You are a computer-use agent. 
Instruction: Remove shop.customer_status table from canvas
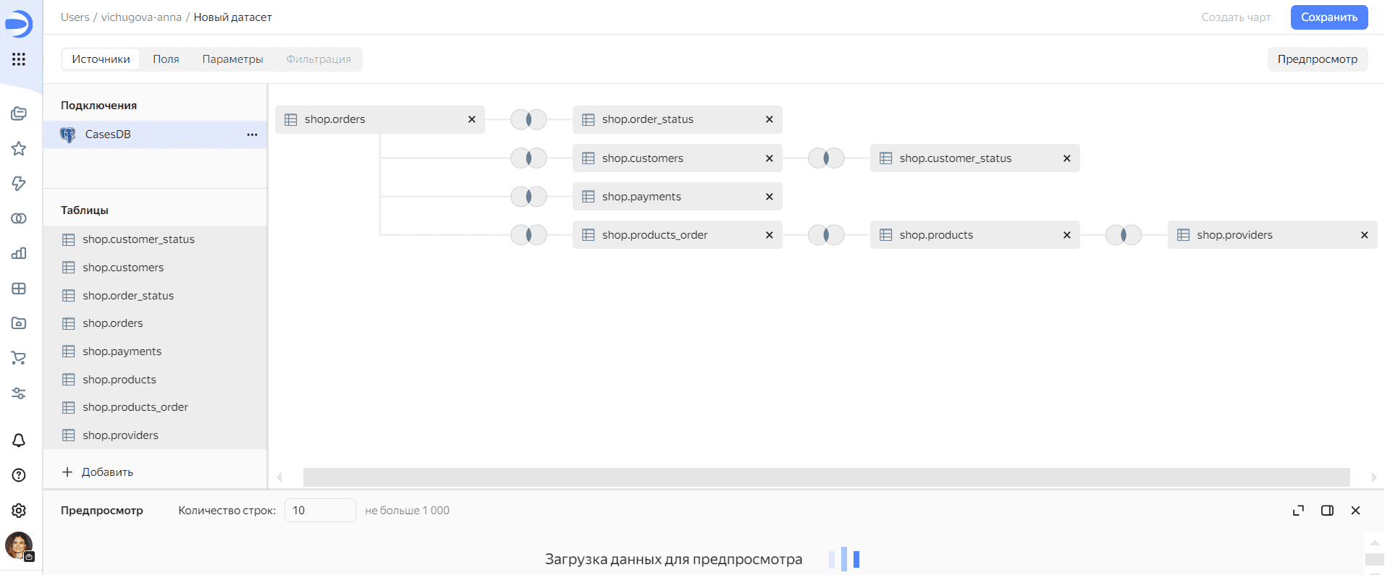point(1067,158)
